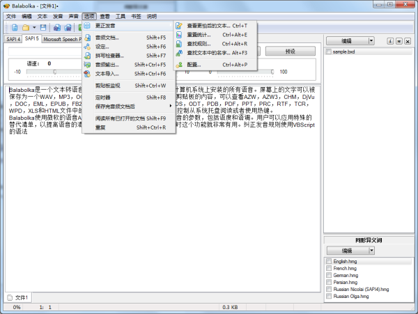Click the 预设 button

click(291, 51)
